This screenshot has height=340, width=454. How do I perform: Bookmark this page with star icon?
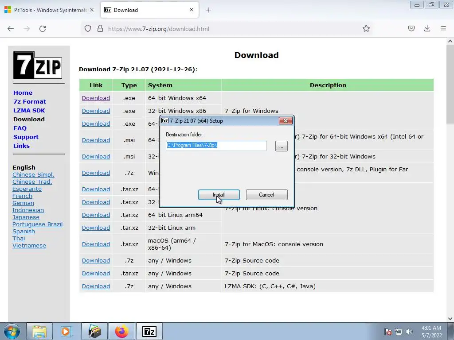(x=366, y=28)
